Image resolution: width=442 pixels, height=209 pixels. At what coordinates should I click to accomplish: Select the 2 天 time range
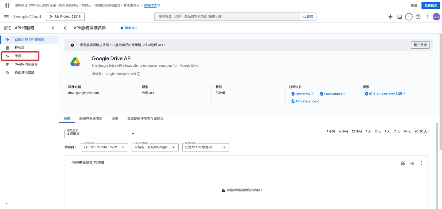pyautogui.click(x=378, y=131)
